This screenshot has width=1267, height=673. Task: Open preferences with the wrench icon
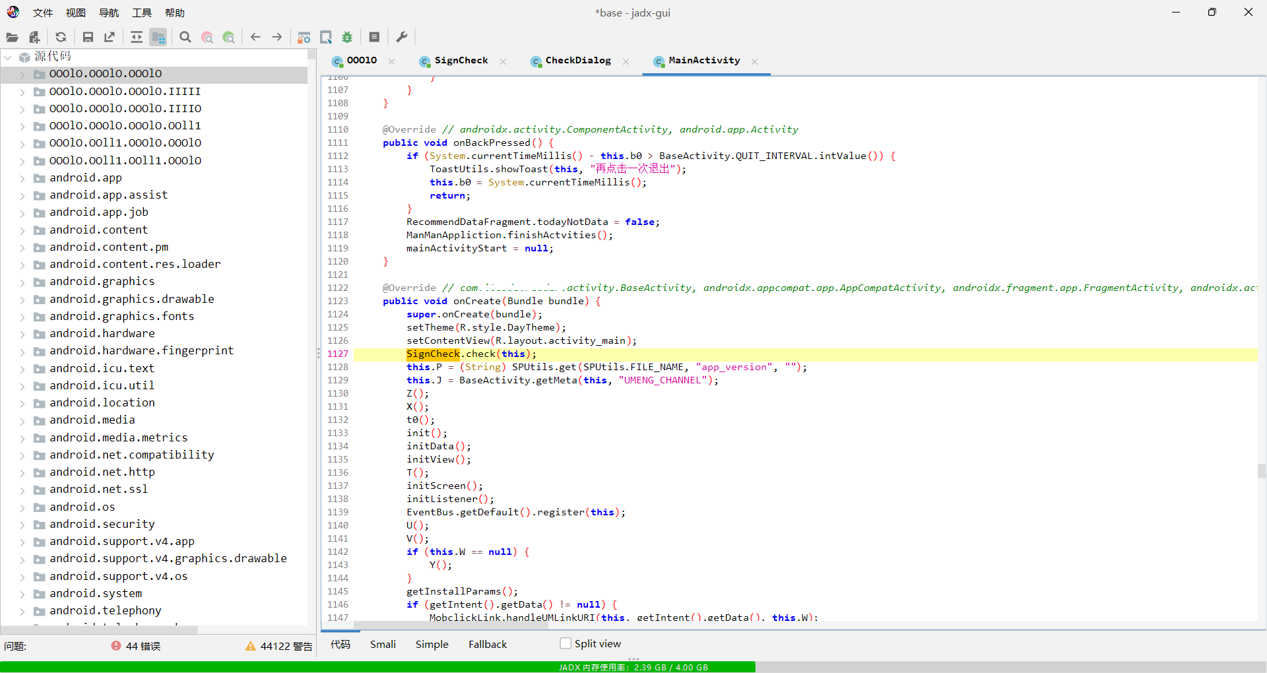pos(401,38)
